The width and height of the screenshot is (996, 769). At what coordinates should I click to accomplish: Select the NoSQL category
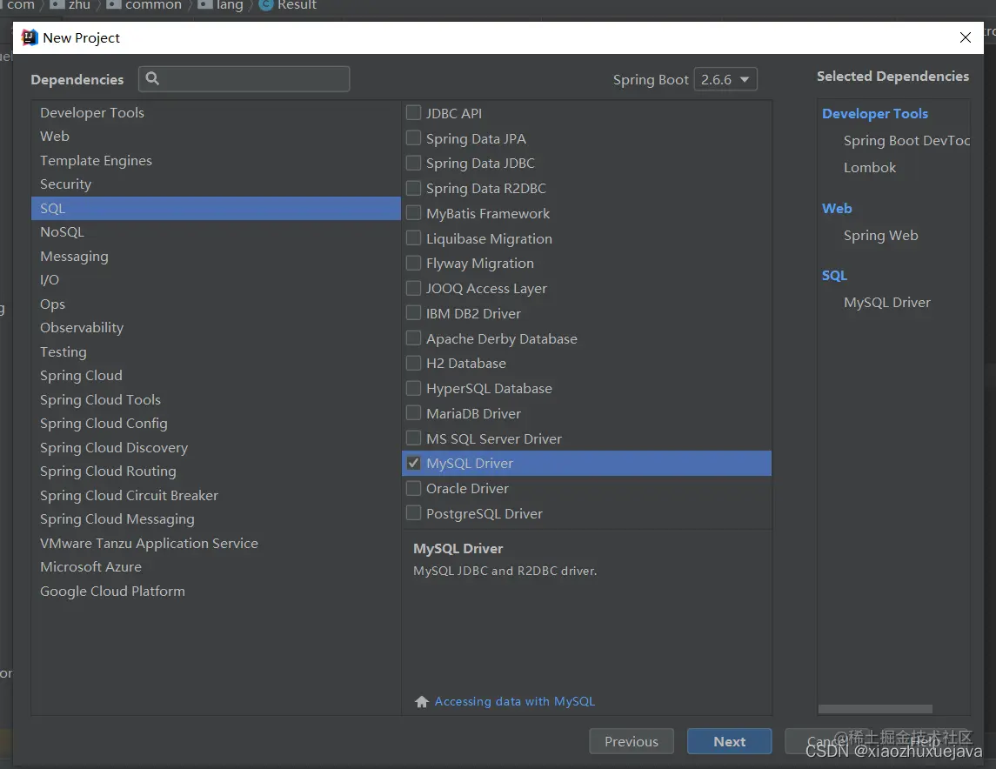[x=216, y=231]
